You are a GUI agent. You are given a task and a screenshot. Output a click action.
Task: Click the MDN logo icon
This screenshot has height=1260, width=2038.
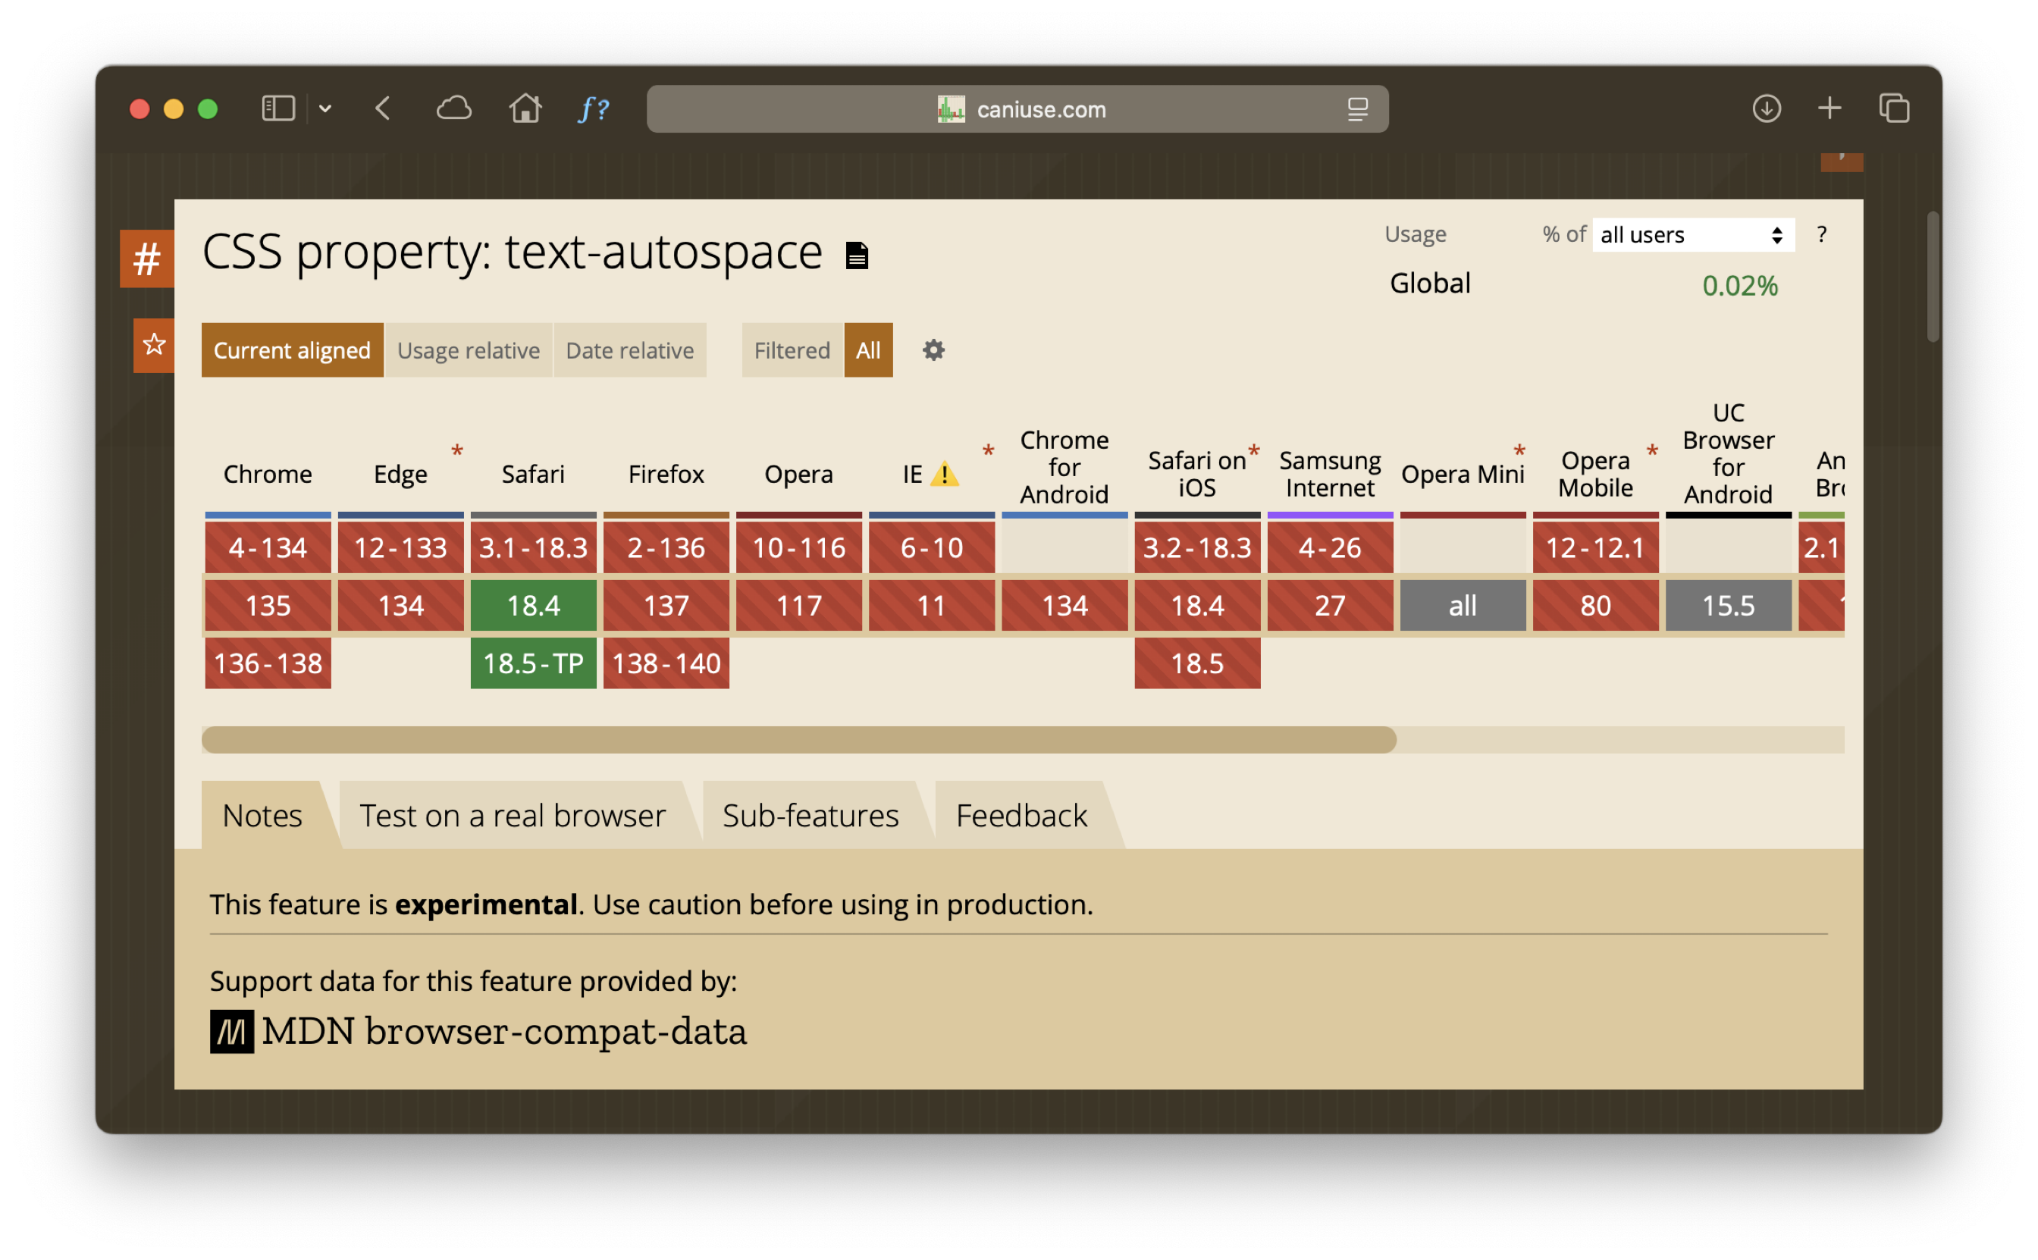[232, 1032]
